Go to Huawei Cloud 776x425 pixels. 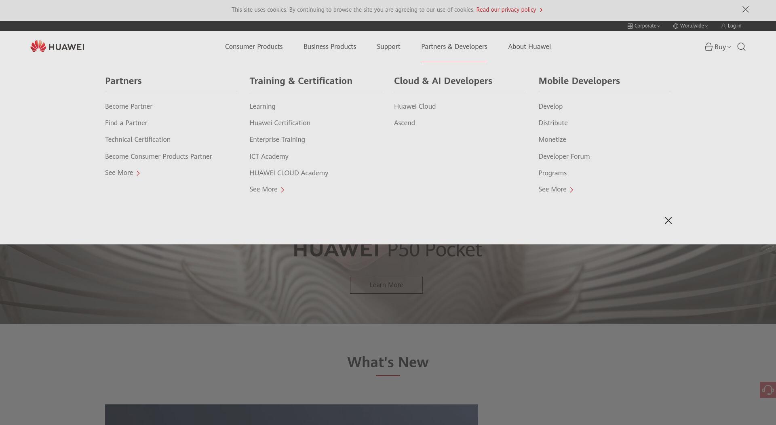tap(415, 106)
